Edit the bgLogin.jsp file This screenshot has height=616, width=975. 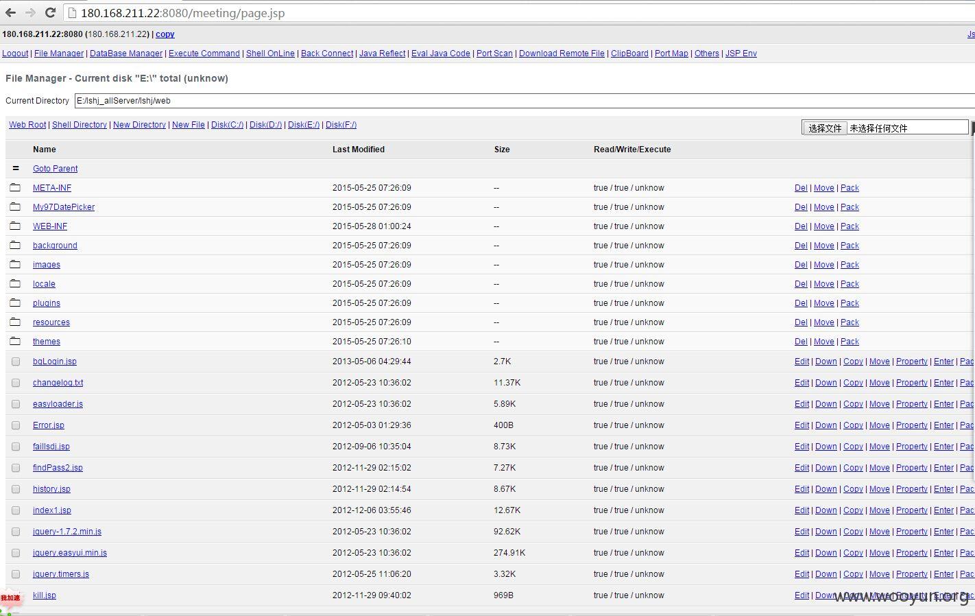click(802, 362)
